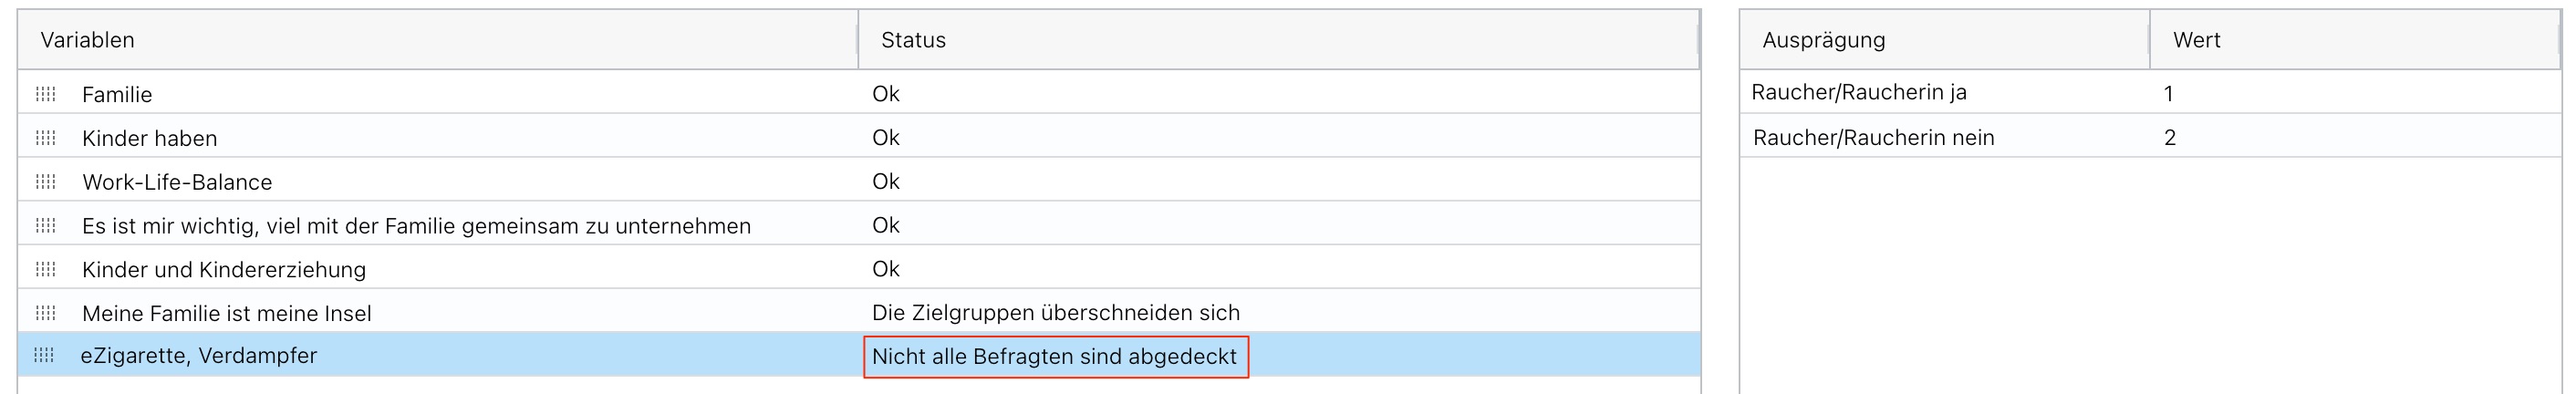Click drag handle icon beside Kinder haben
The width and height of the screenshot is (2576, 394).
(46, 138)
